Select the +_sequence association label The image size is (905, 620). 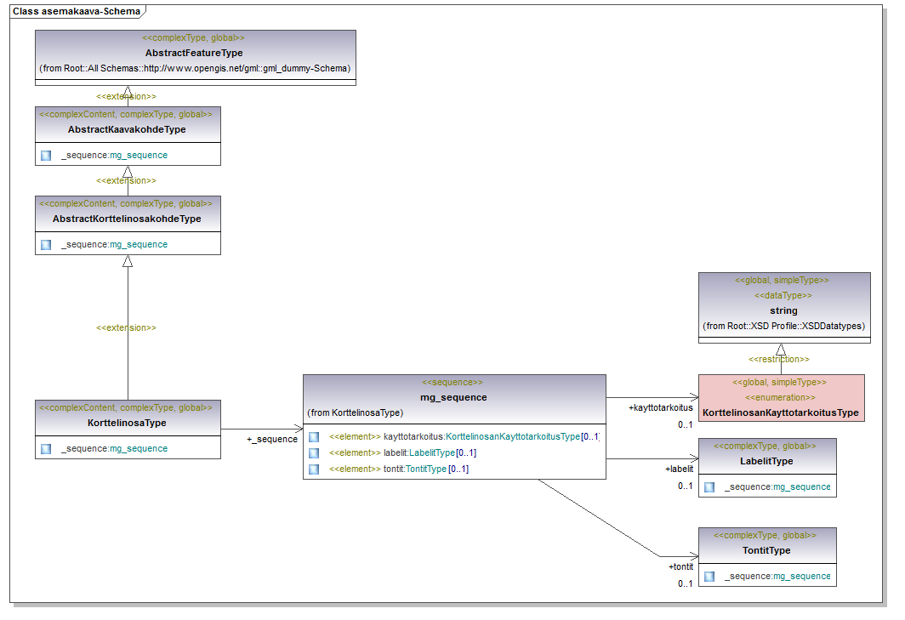[x=272, y=439]
